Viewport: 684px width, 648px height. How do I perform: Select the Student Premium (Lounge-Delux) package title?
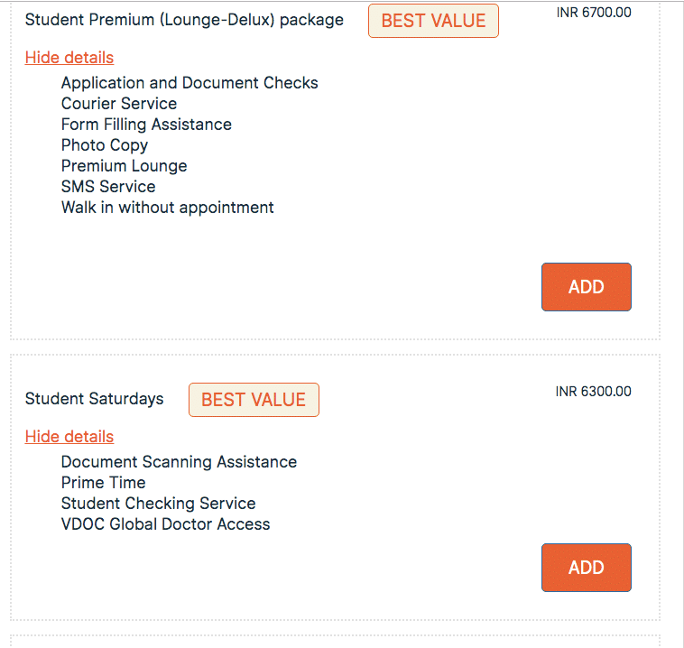click(x=184, y=20)
